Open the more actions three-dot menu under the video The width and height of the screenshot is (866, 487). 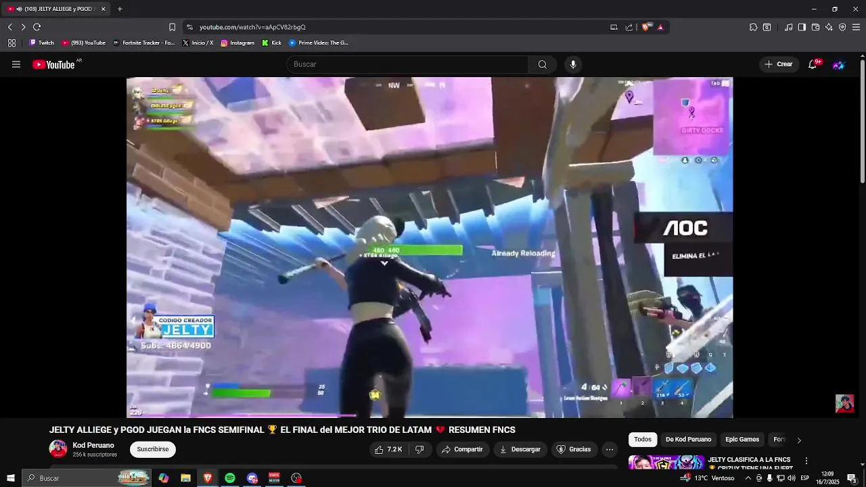point(610,449)
